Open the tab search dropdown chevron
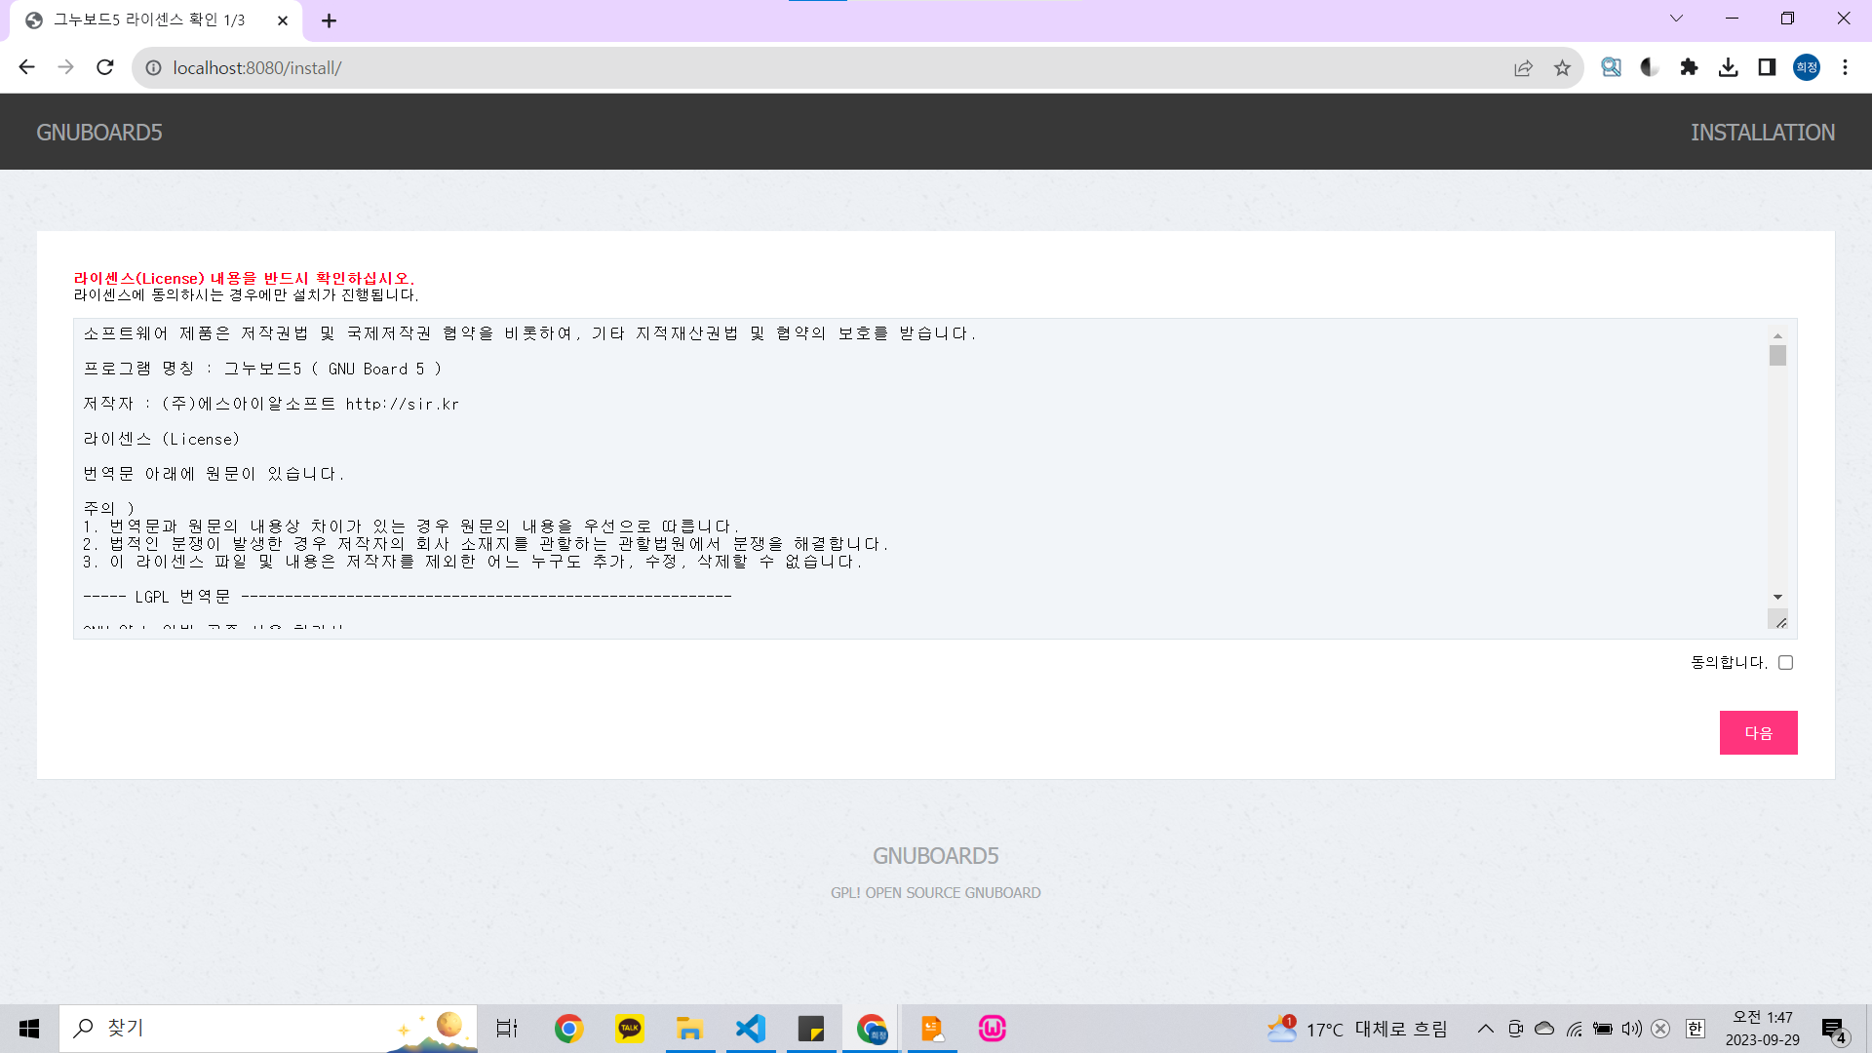 [x=1677, y=19]
